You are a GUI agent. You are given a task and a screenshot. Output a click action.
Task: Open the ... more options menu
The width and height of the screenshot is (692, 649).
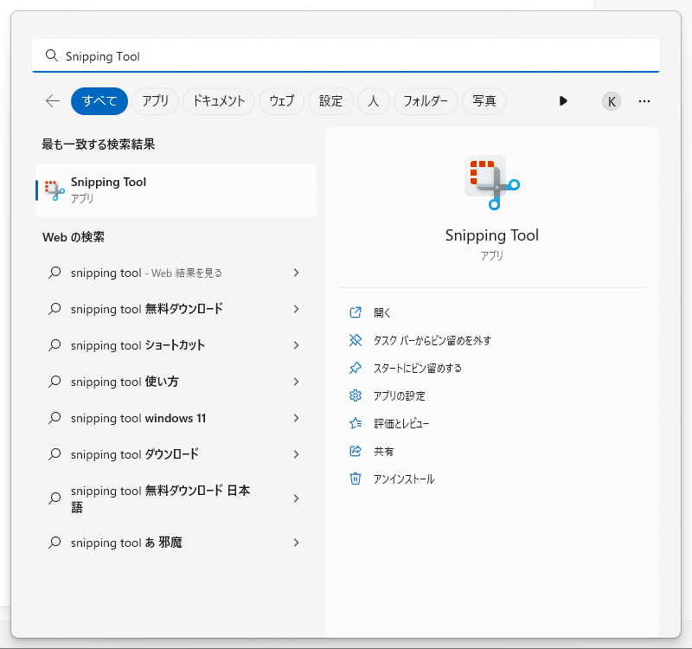point(644,101)
